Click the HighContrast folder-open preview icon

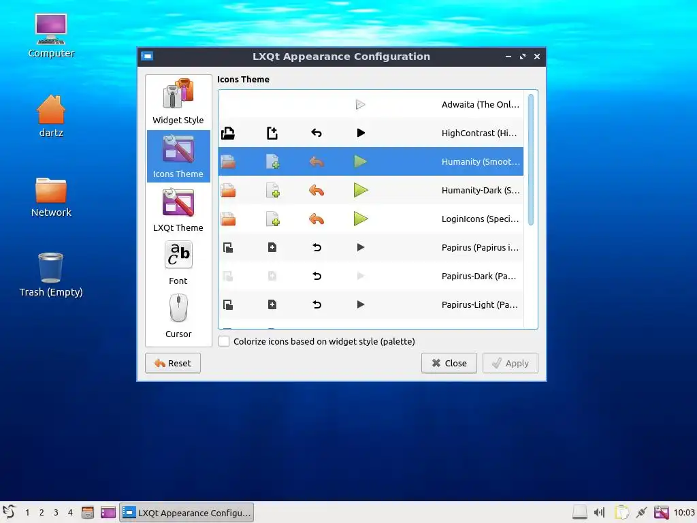228,133
